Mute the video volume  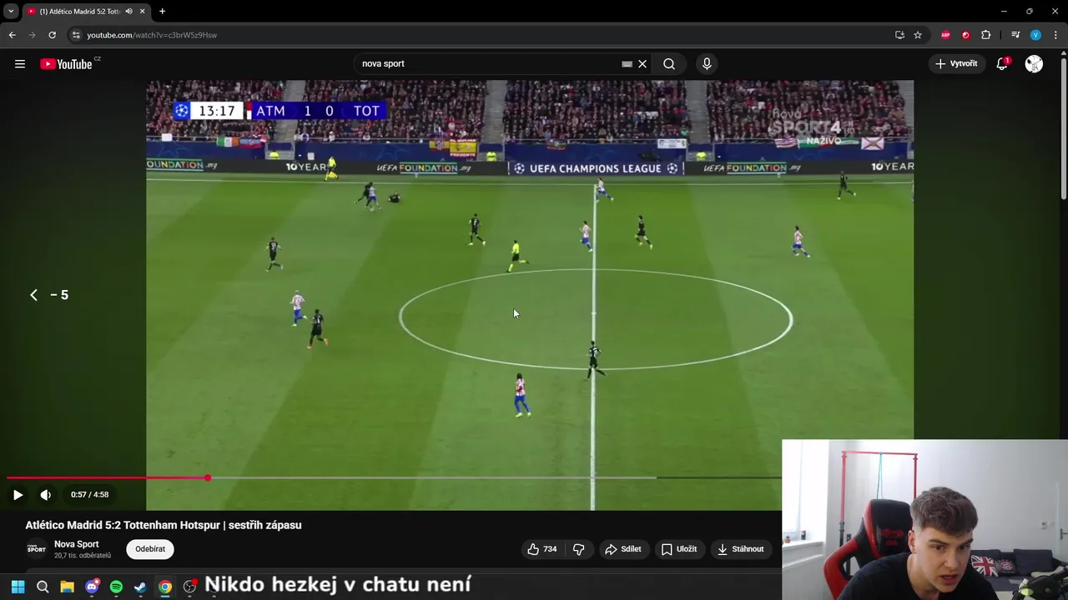click(x=46, y=495)
